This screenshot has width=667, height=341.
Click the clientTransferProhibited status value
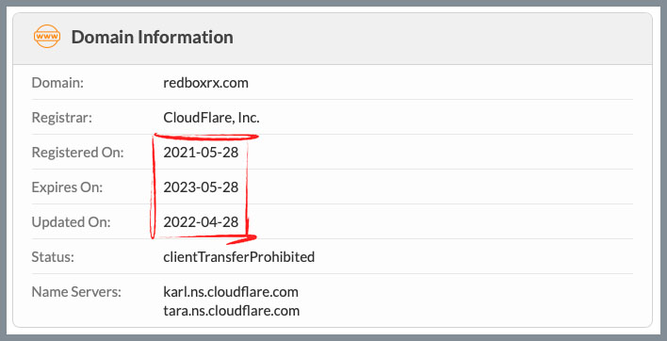coord(239,257)
